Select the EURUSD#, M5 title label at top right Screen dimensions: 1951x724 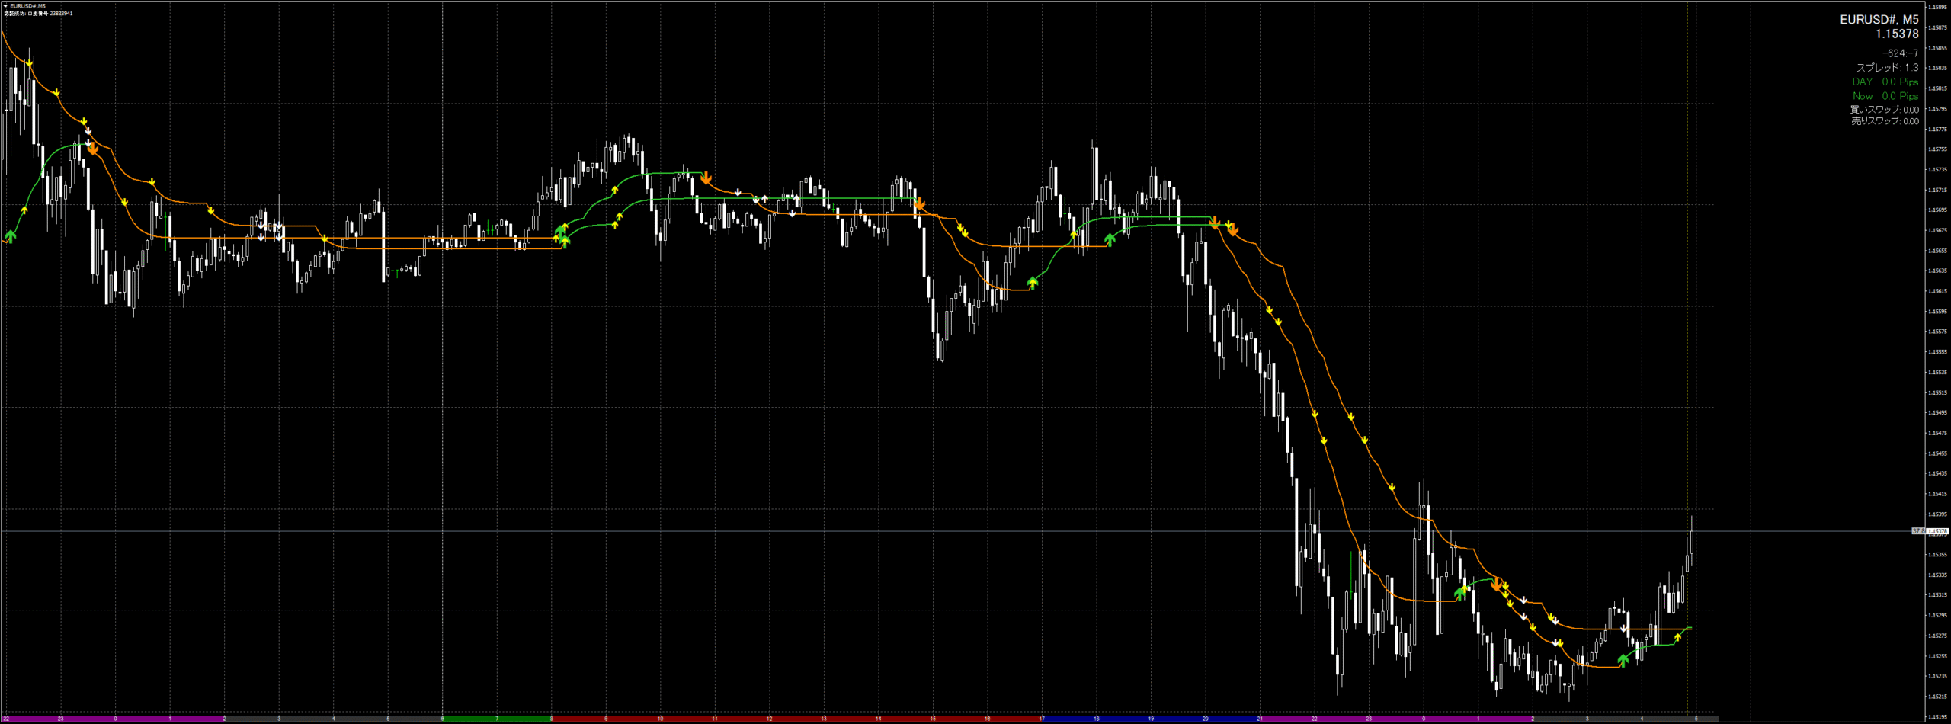click(x=1879, y=20)
